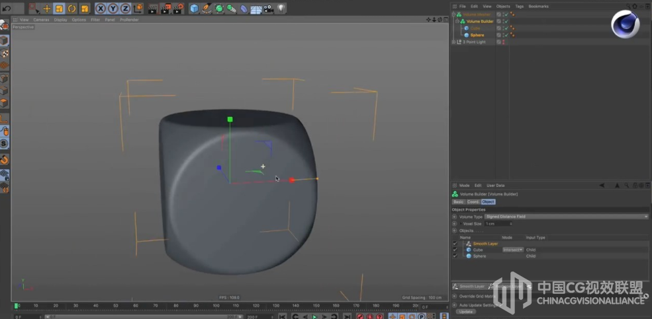
Task: Add a Light object
Action: pyautogui.click(x=281, y=9)
